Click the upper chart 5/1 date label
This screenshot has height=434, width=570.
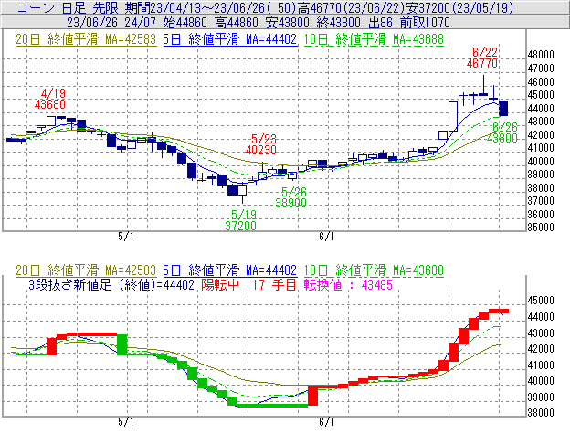126,237
